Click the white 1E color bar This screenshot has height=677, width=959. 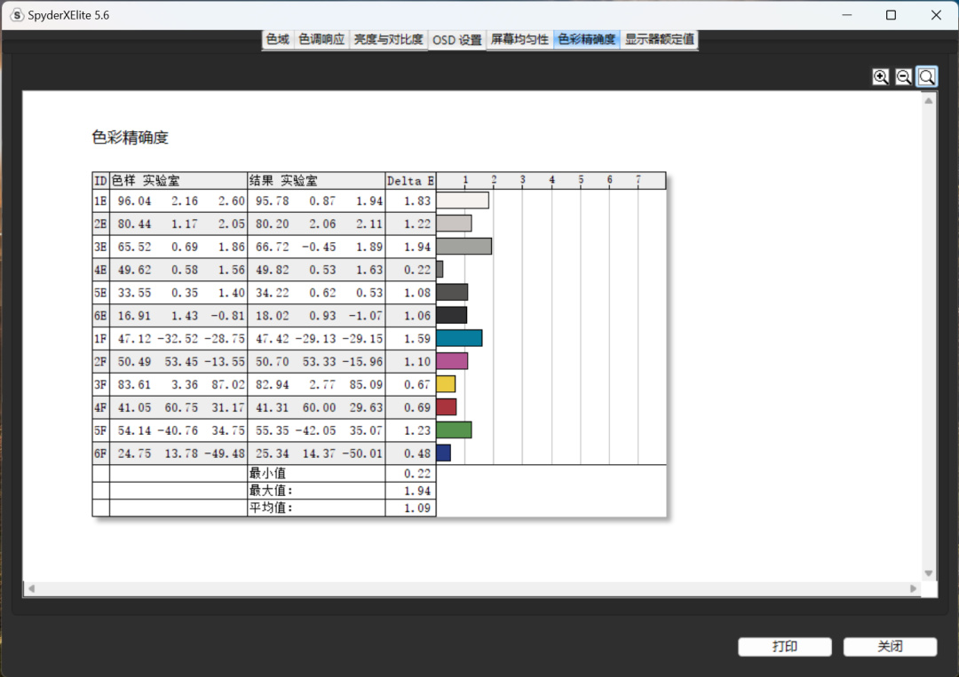click(463, 201)
